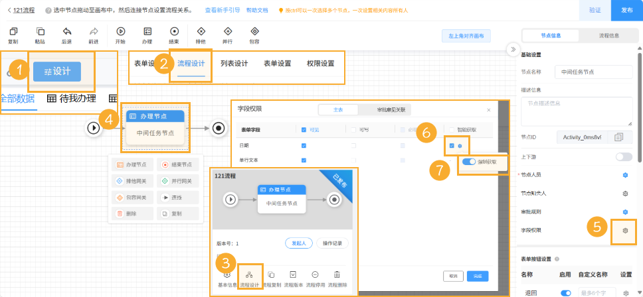Uncheck 智能获取 for the 日期 field
The height and width of the screenshot is (297, 643).
coord(452,146)
